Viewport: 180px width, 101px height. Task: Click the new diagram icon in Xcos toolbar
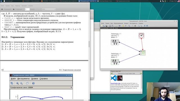tap(102, 26)
